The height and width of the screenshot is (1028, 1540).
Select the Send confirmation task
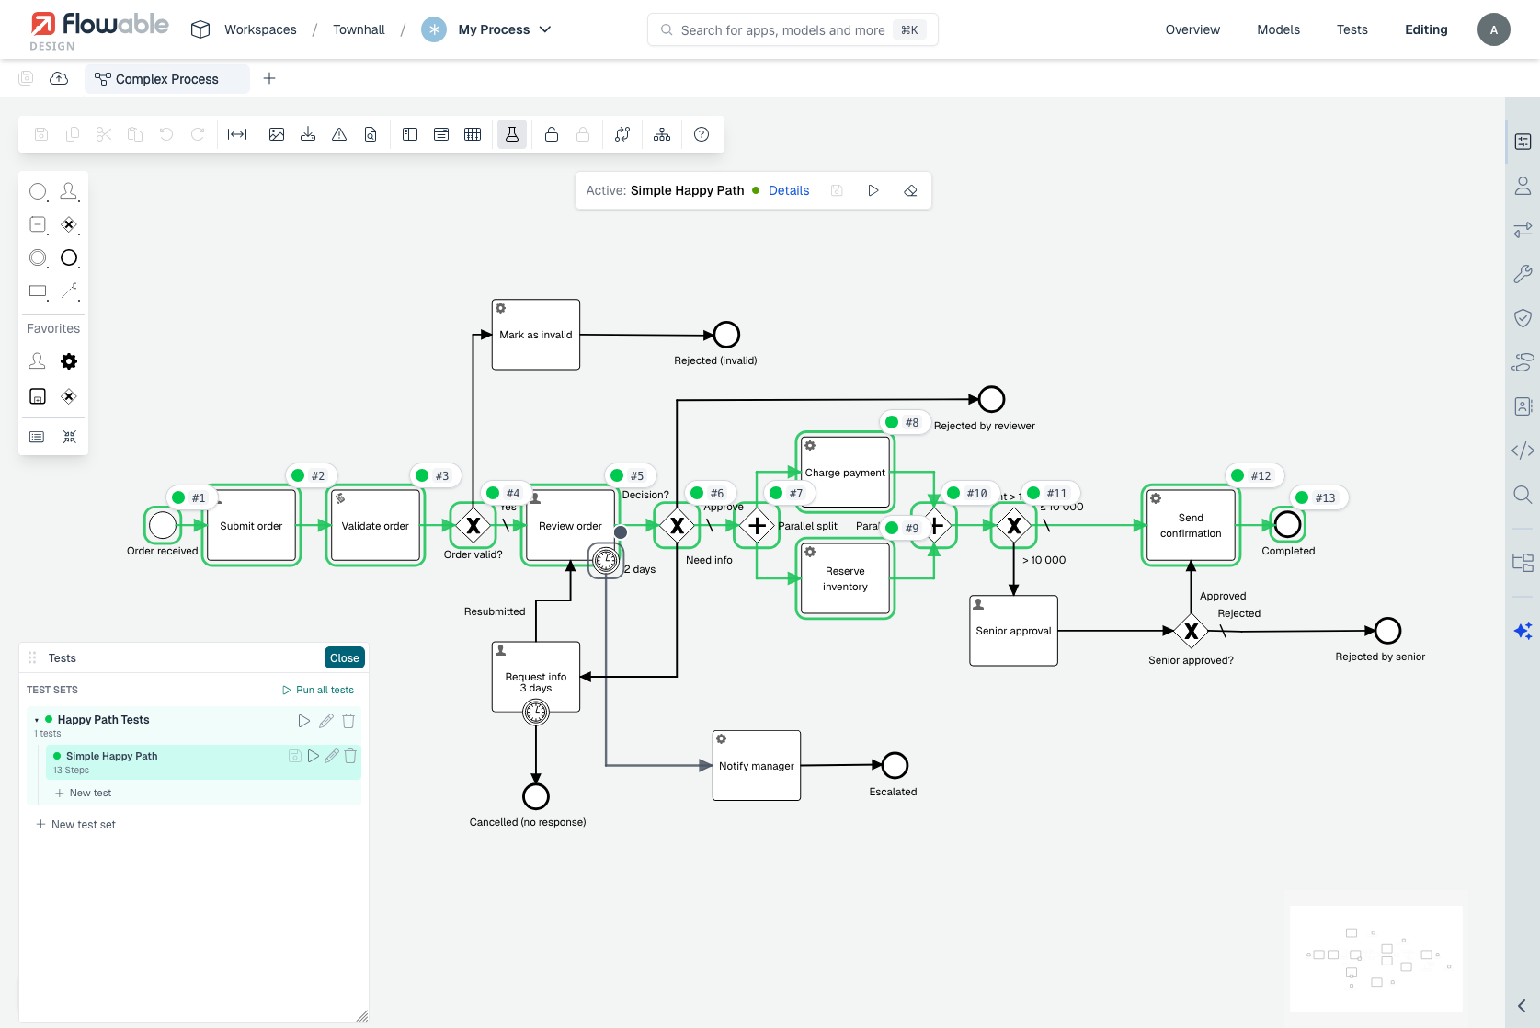(1191, 525)
